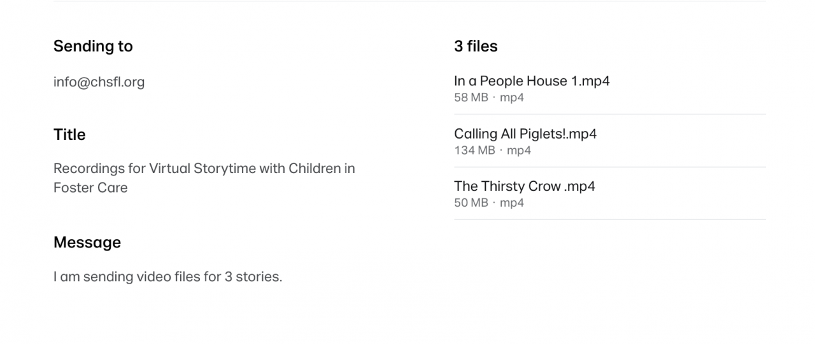Click the 134 MB file size label
This screenshot has width=815, height=344.
[x=474, y=151]
